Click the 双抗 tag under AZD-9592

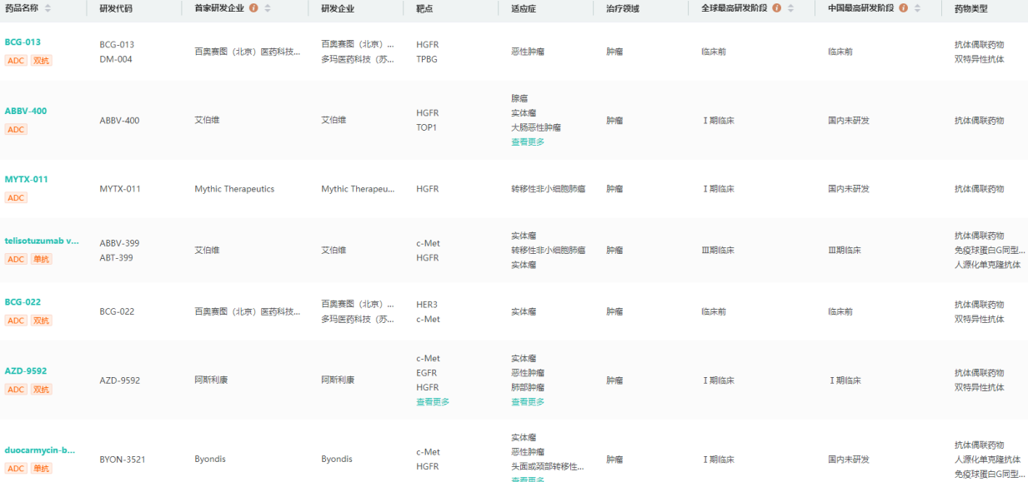click(42, 390)
